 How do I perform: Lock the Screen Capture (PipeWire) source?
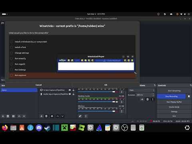pos(74,90)
